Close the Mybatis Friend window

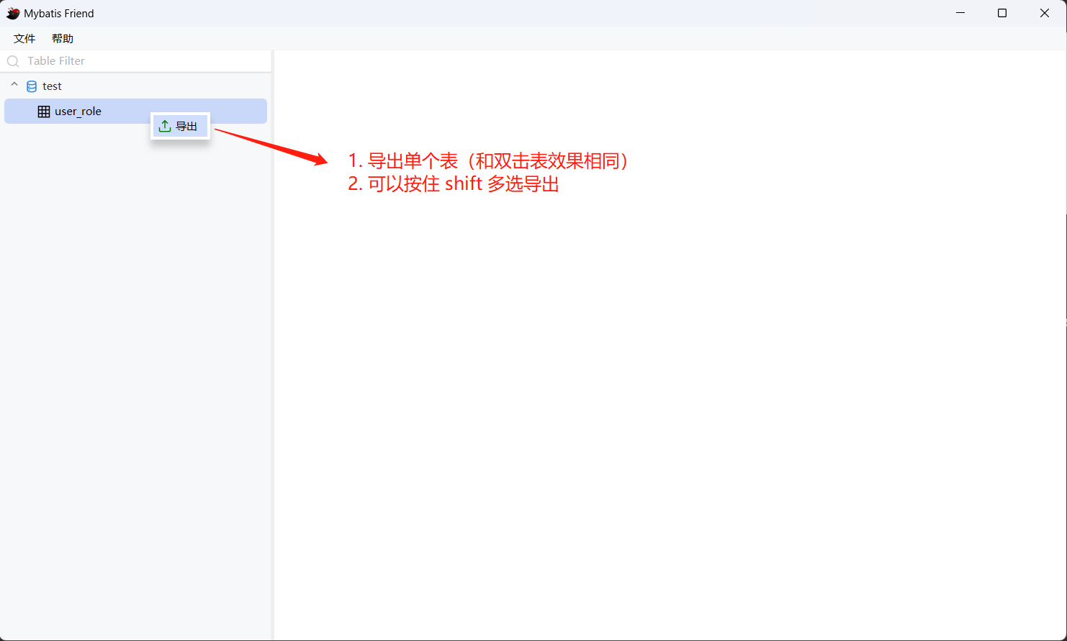point(1045,13)
